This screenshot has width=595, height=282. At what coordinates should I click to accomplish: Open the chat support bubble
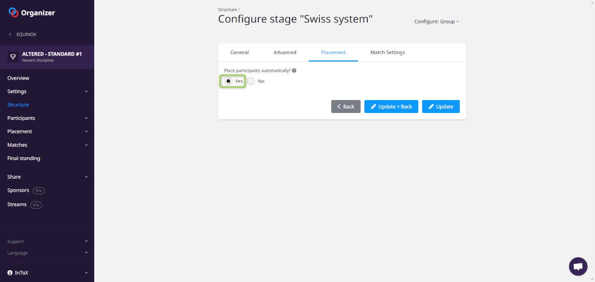pyautogui.click(x=578, y=266)
